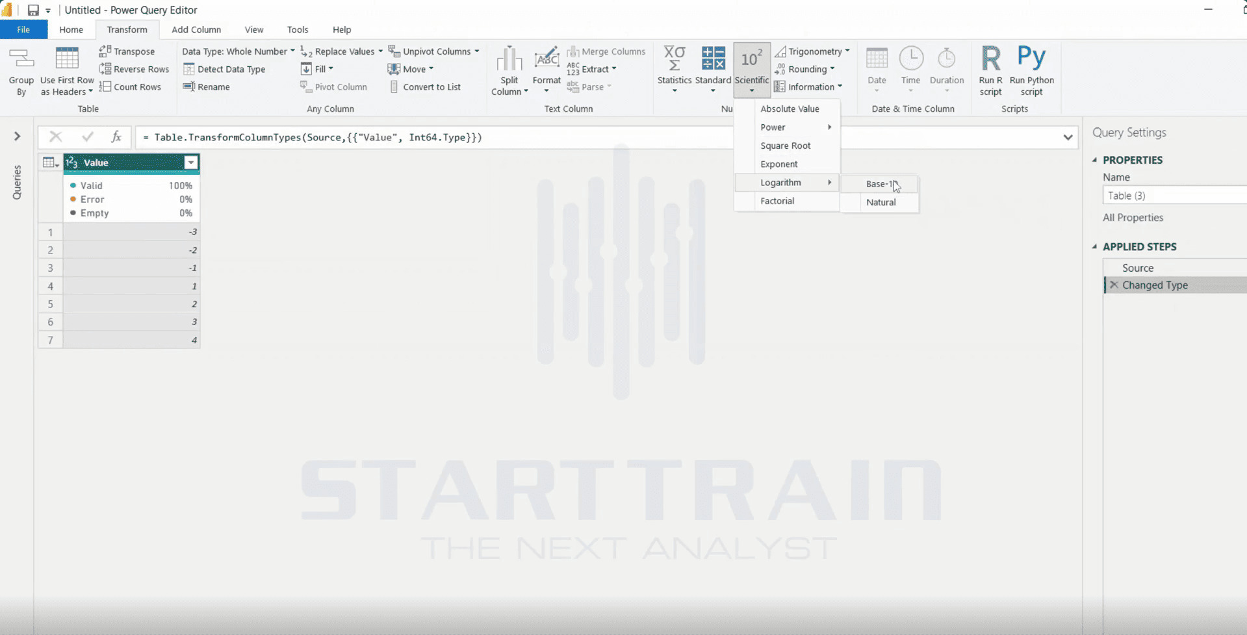Open the Format text tool
This screenshot has height=635, width=1247.
click(546, 70)
